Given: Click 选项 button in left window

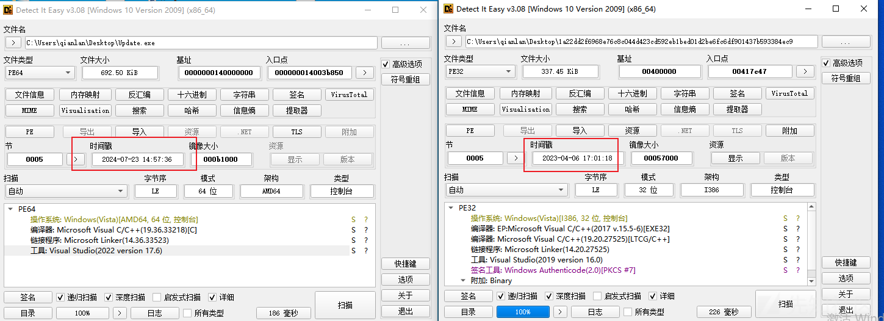Looking at the screenshot, I should pos(405,280).
